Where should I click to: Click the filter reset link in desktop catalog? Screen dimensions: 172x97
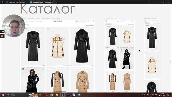[90, 25]
